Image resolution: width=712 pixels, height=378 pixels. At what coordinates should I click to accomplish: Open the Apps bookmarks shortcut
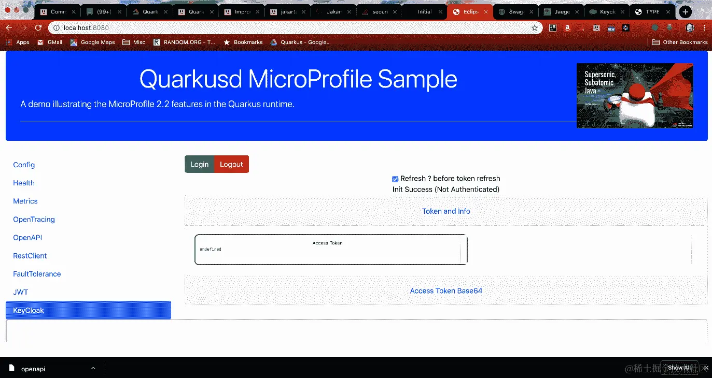point(18,42)
